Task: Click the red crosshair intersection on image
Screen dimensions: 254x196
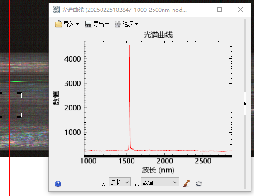Action: tap(10, 105)
